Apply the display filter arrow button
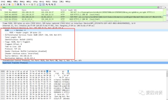 [x=161, y=7]
